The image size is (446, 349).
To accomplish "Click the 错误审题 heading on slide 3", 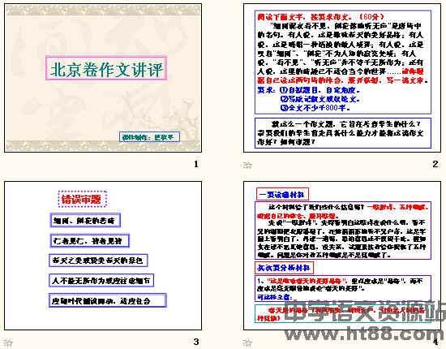I will click(x=83, y=199).
